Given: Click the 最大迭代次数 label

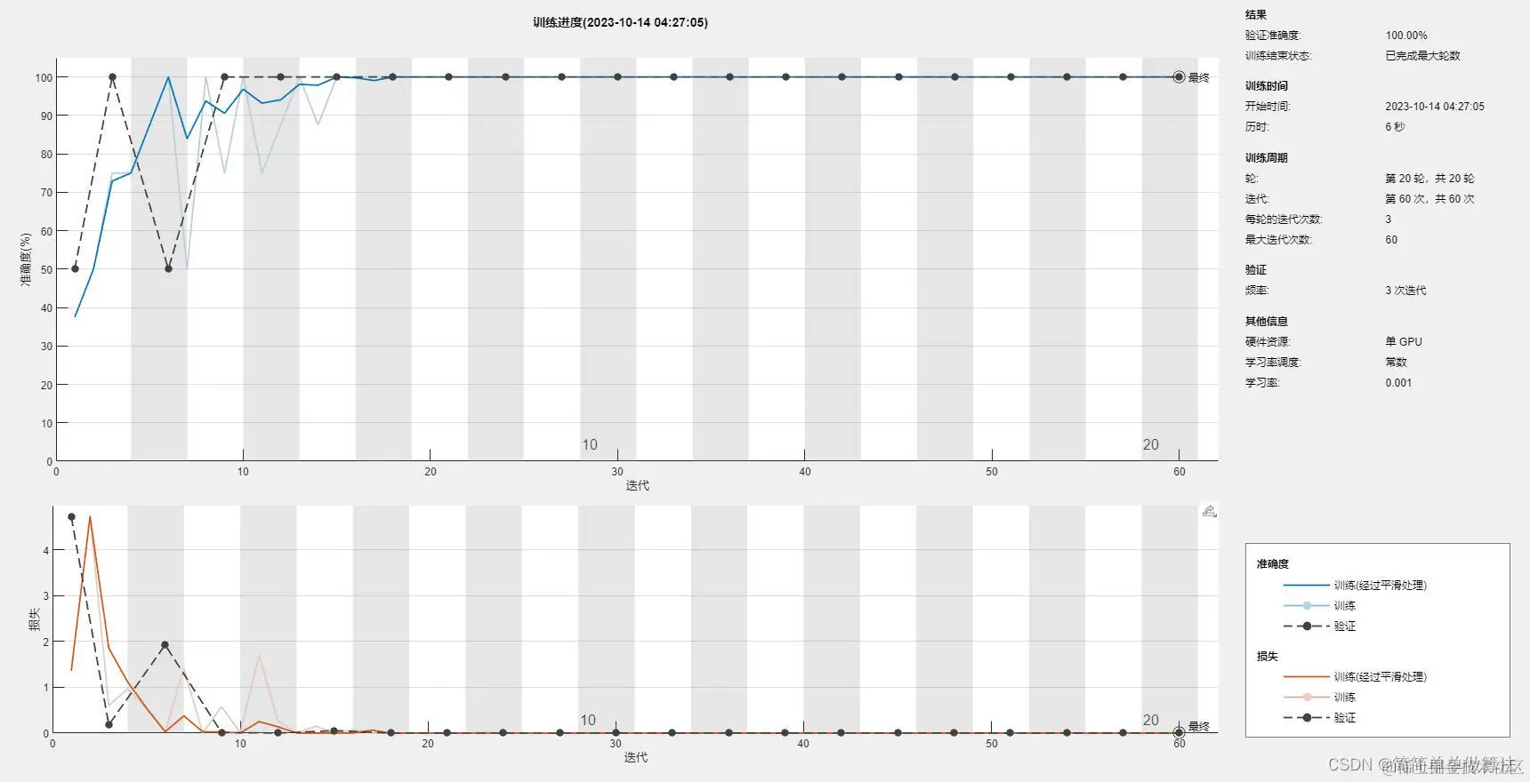Looking at the screenshot, I should [x=1278, y=239].
